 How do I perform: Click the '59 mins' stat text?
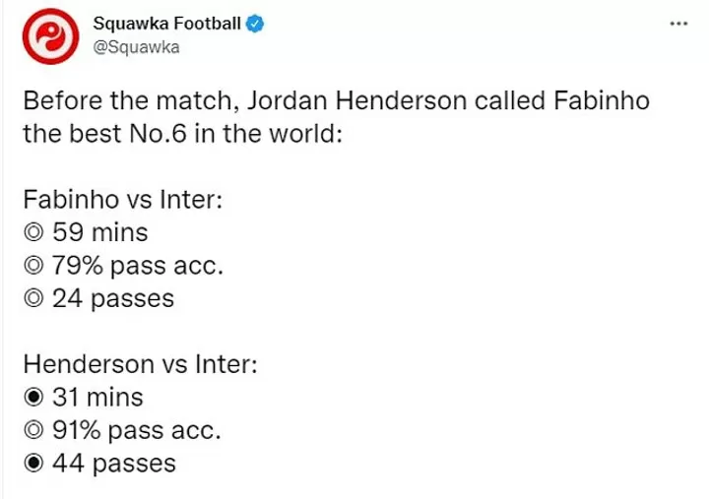[98, 234]
